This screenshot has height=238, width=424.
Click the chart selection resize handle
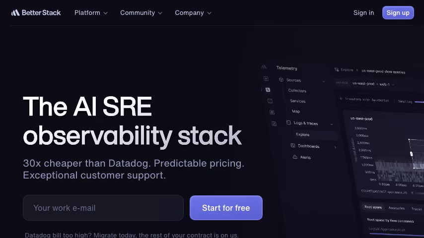pos(411,154)
